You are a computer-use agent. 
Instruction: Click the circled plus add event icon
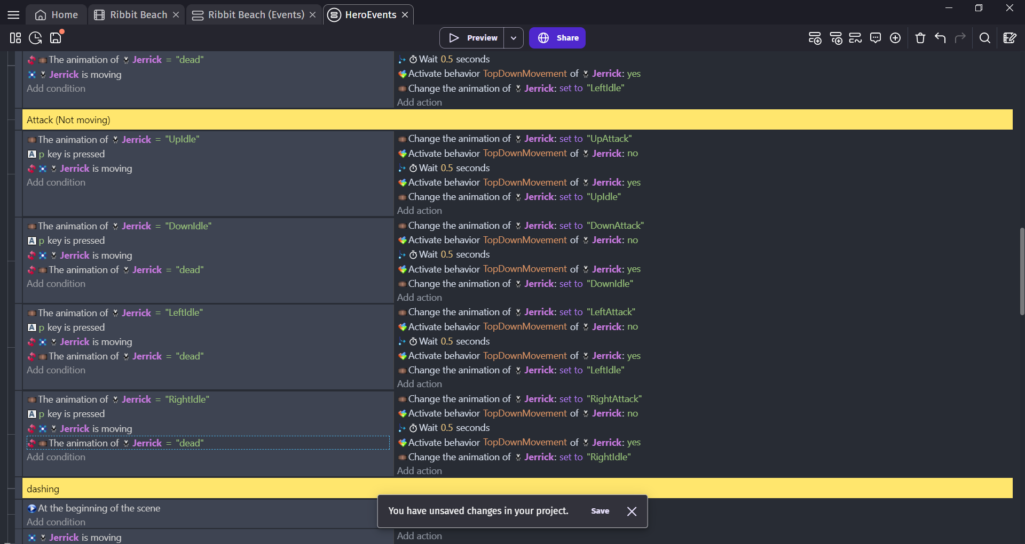[x=895, y=38]
